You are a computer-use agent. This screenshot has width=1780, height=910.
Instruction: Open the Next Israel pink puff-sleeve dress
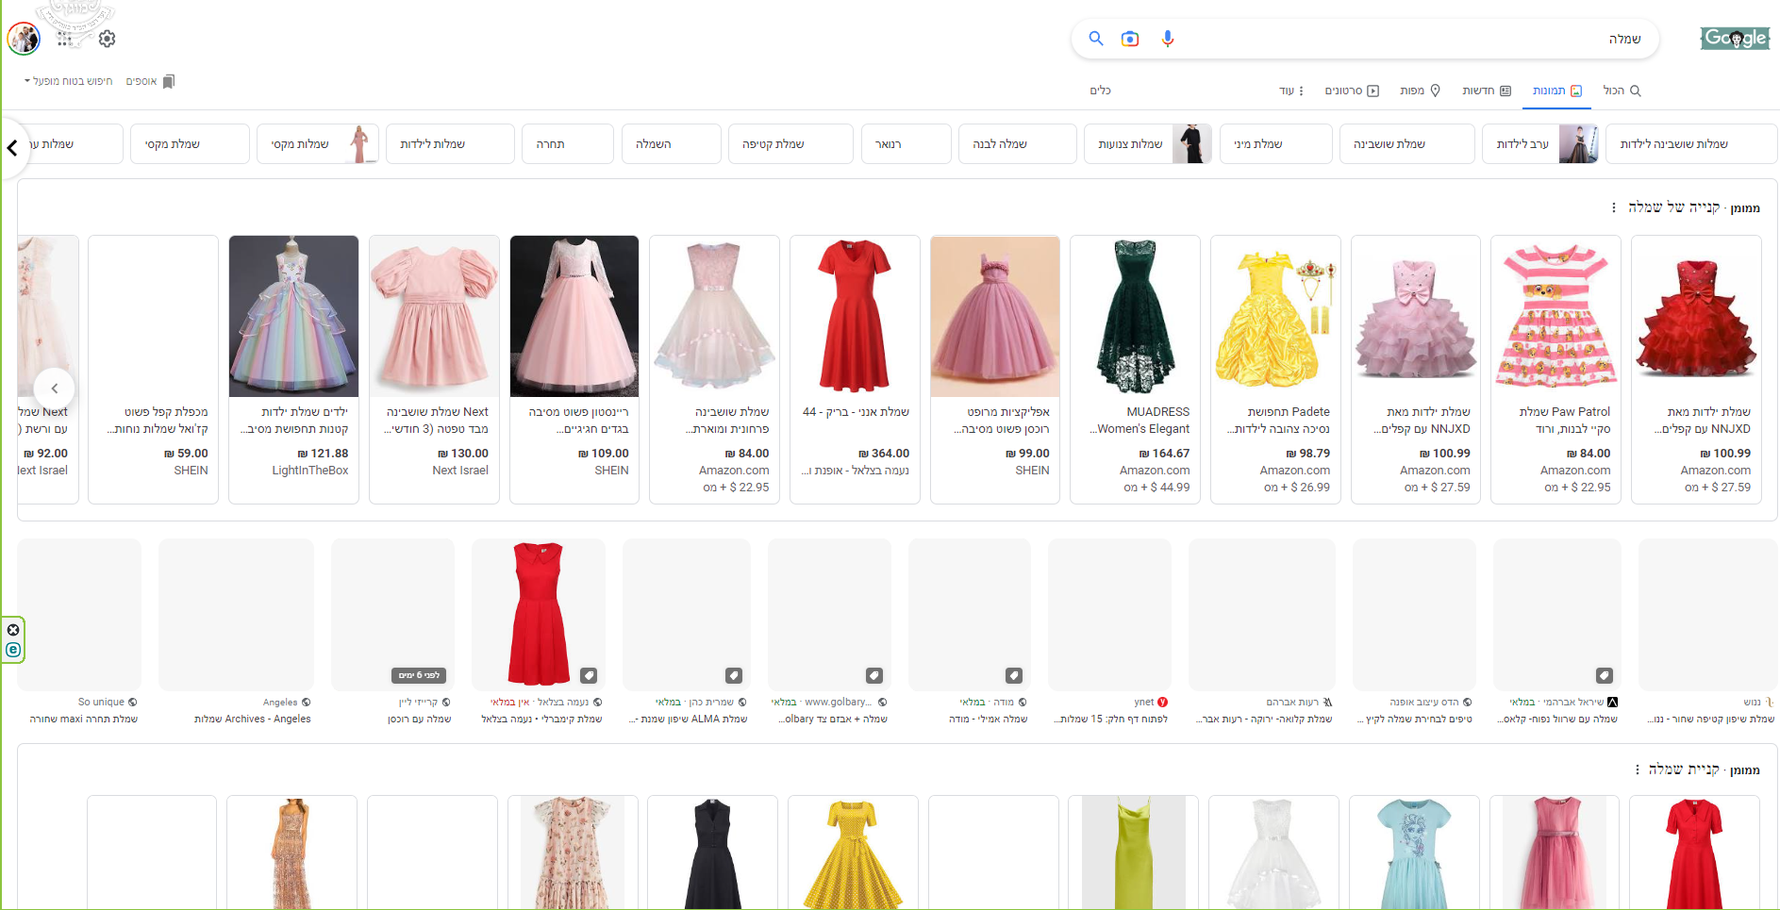point(434,369)
